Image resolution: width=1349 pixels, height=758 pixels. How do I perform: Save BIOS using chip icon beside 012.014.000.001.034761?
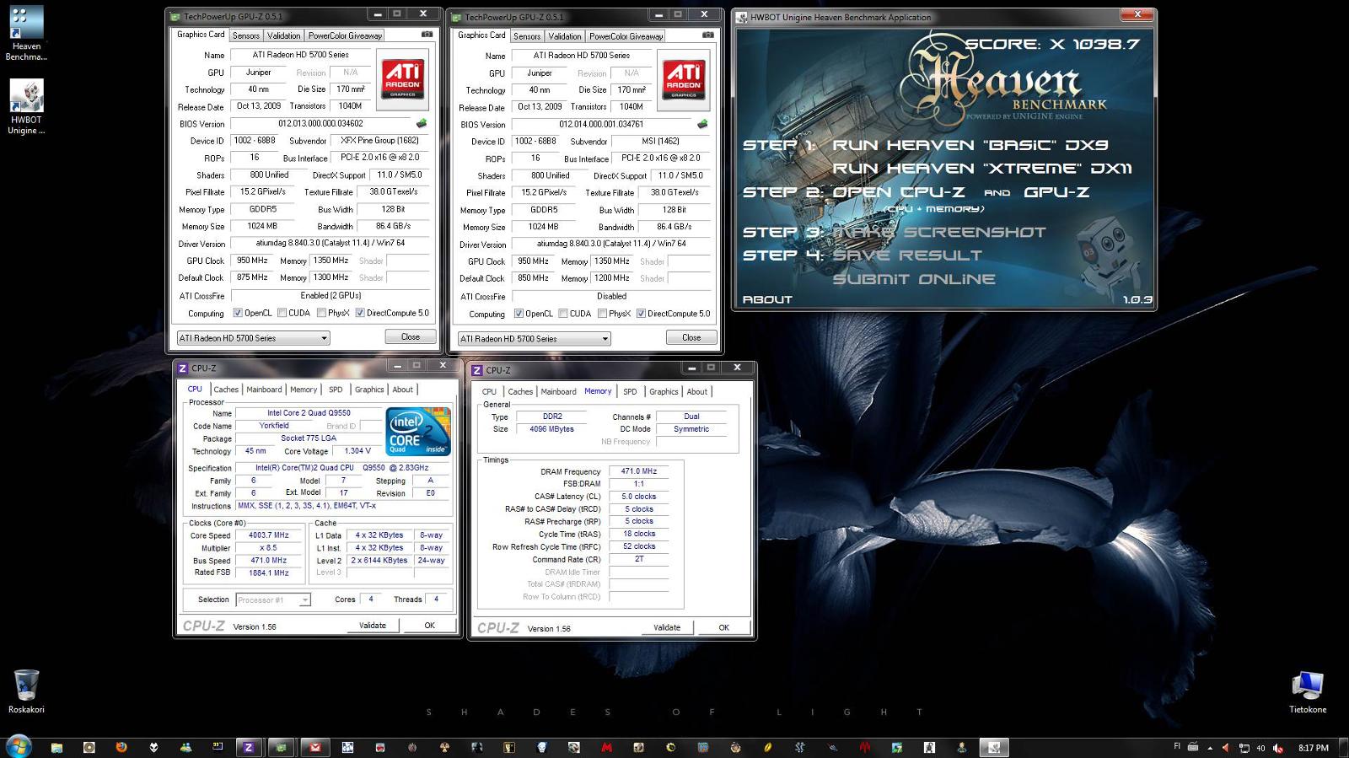click(702, 124)
